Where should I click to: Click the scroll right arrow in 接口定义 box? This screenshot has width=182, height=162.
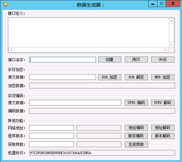click(x=166, y=50)
